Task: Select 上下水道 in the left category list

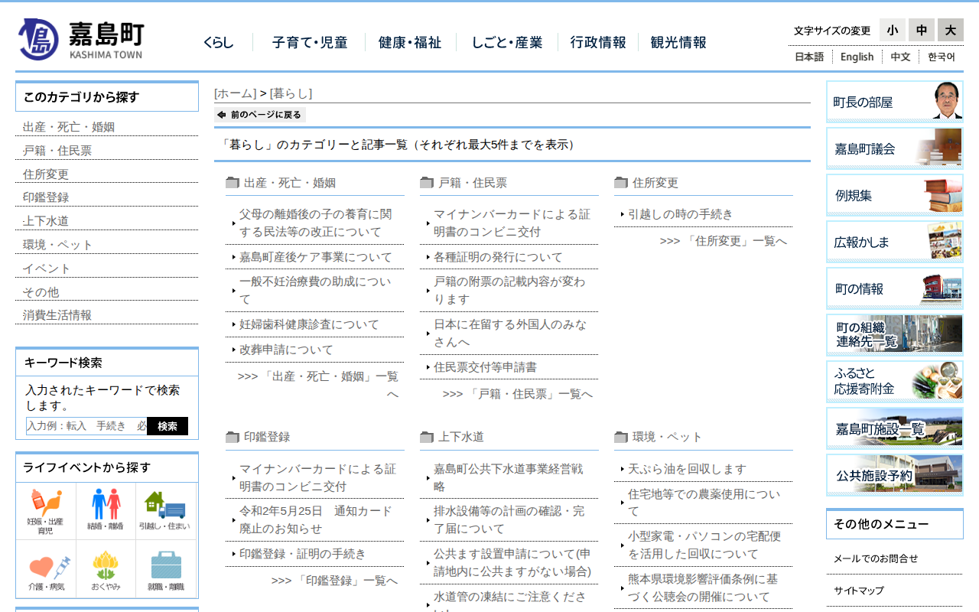Action: pos(46,221)
